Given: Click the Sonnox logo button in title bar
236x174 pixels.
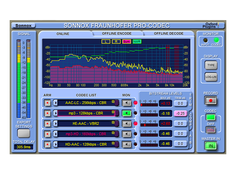Looking at the screenshot, I should click(24, 26).
